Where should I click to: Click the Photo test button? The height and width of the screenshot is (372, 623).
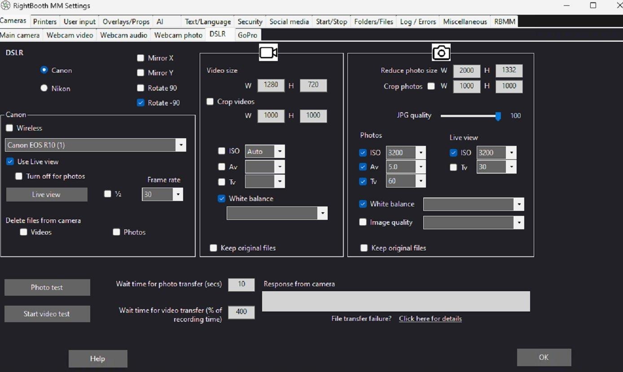[47, 287]
